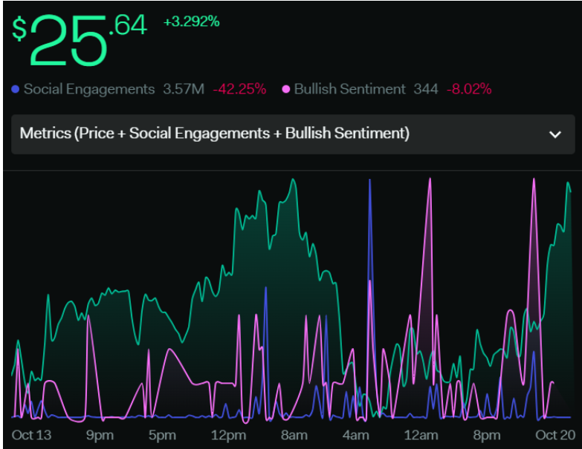The image size is (582, 449).
Task: Click the 9pm axis label
Action: coord(100,436)
